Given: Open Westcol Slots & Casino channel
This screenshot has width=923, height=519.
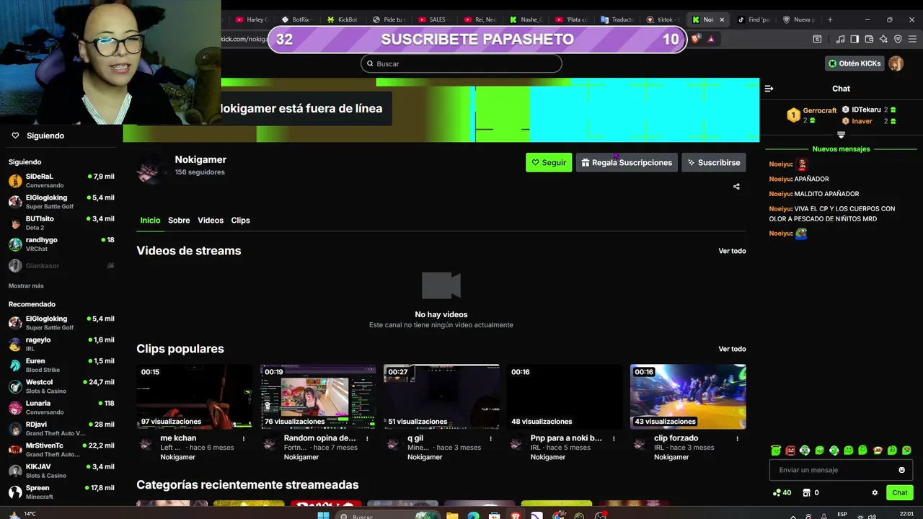Looking at the screenshot, I should 61,386.
